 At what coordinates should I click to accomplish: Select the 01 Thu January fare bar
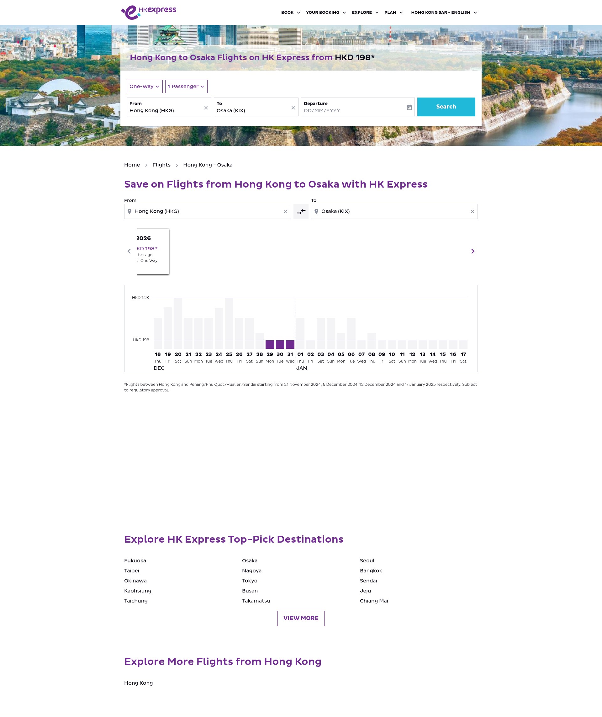[x=300, y=333]
